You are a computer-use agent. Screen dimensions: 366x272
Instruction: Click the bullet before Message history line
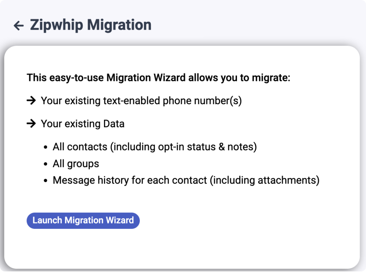pyautogui.click(x=45, y=180)
